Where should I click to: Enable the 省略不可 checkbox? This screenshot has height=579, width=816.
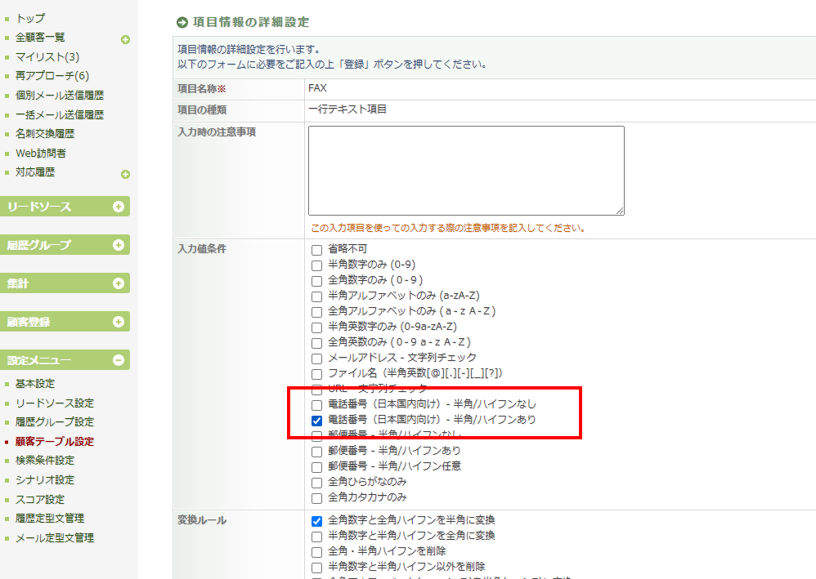tap(316, 250)
